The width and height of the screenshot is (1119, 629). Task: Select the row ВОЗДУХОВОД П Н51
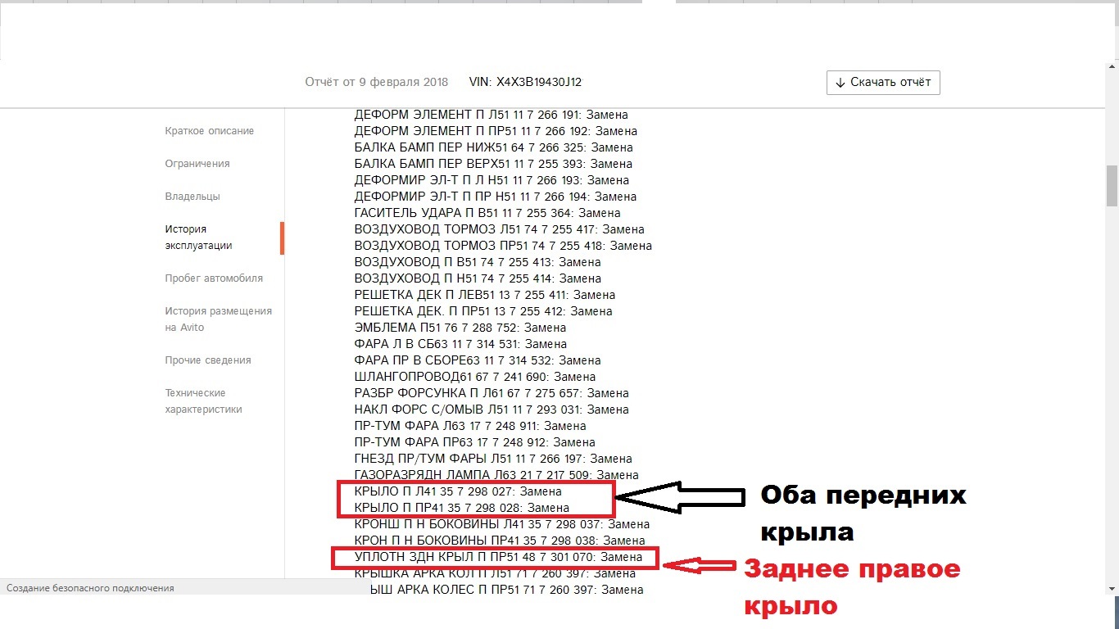coord(478,278)
